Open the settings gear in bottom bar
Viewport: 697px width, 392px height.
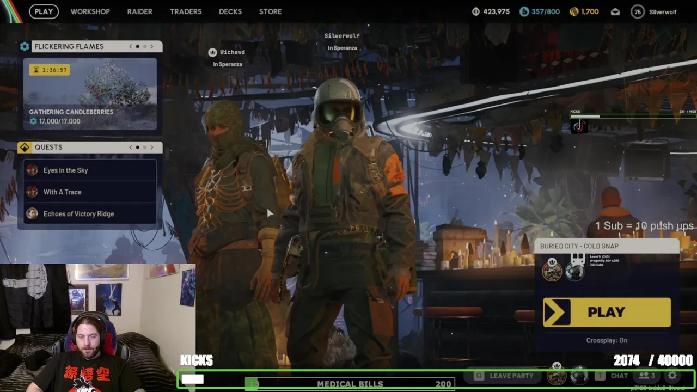[672, 376]
